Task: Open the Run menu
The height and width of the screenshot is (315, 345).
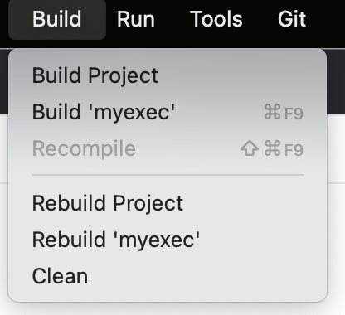Action: (x=136, y=19)
